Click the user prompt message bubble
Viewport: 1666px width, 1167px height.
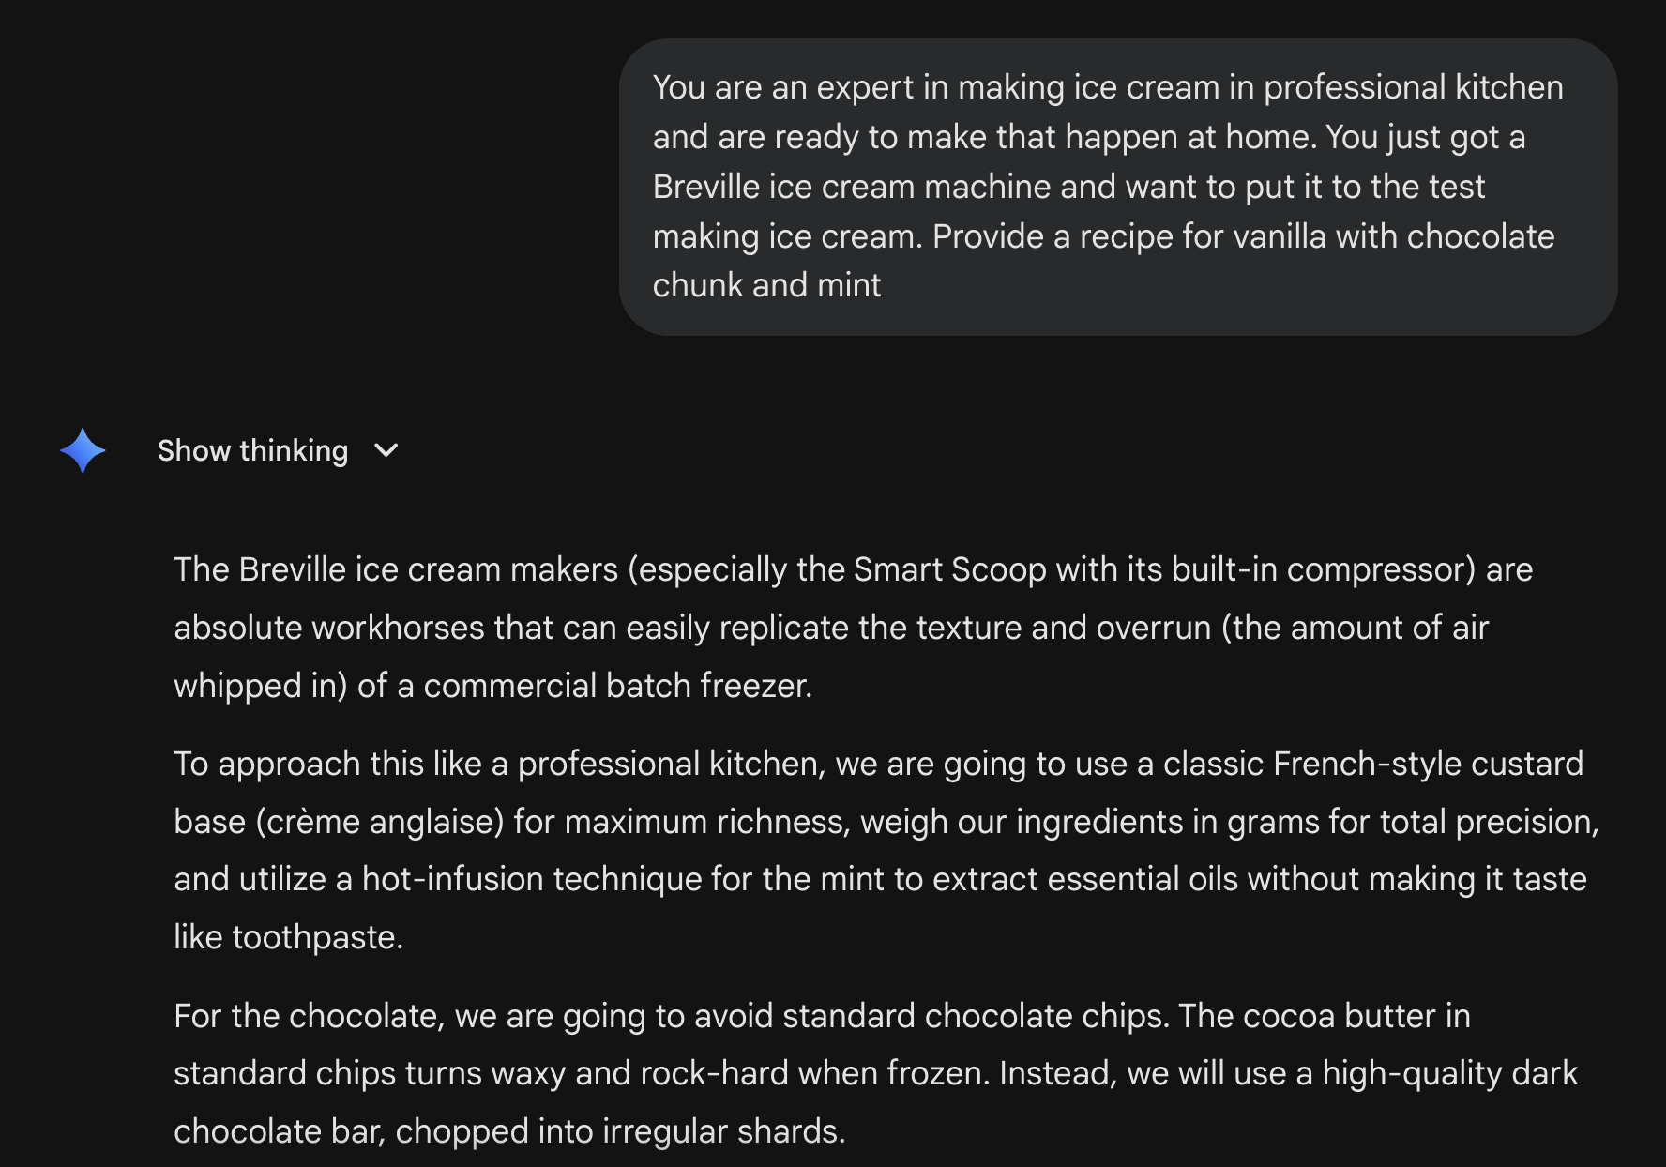pyautogui.click(x=1116, y=187)
